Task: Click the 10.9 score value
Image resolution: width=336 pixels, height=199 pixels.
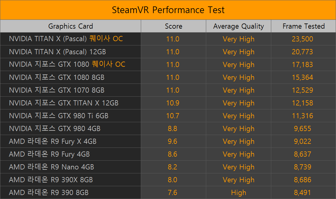Action: (x=173, y=103)
